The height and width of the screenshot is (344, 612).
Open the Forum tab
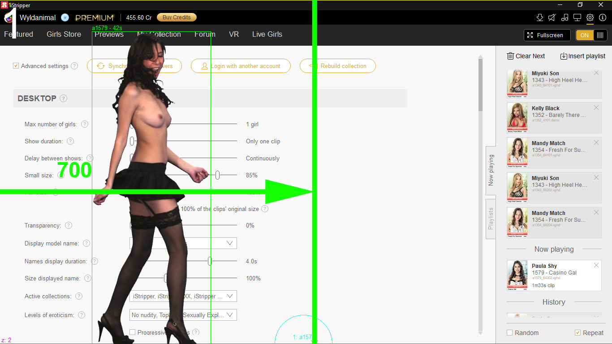(205, 34)
